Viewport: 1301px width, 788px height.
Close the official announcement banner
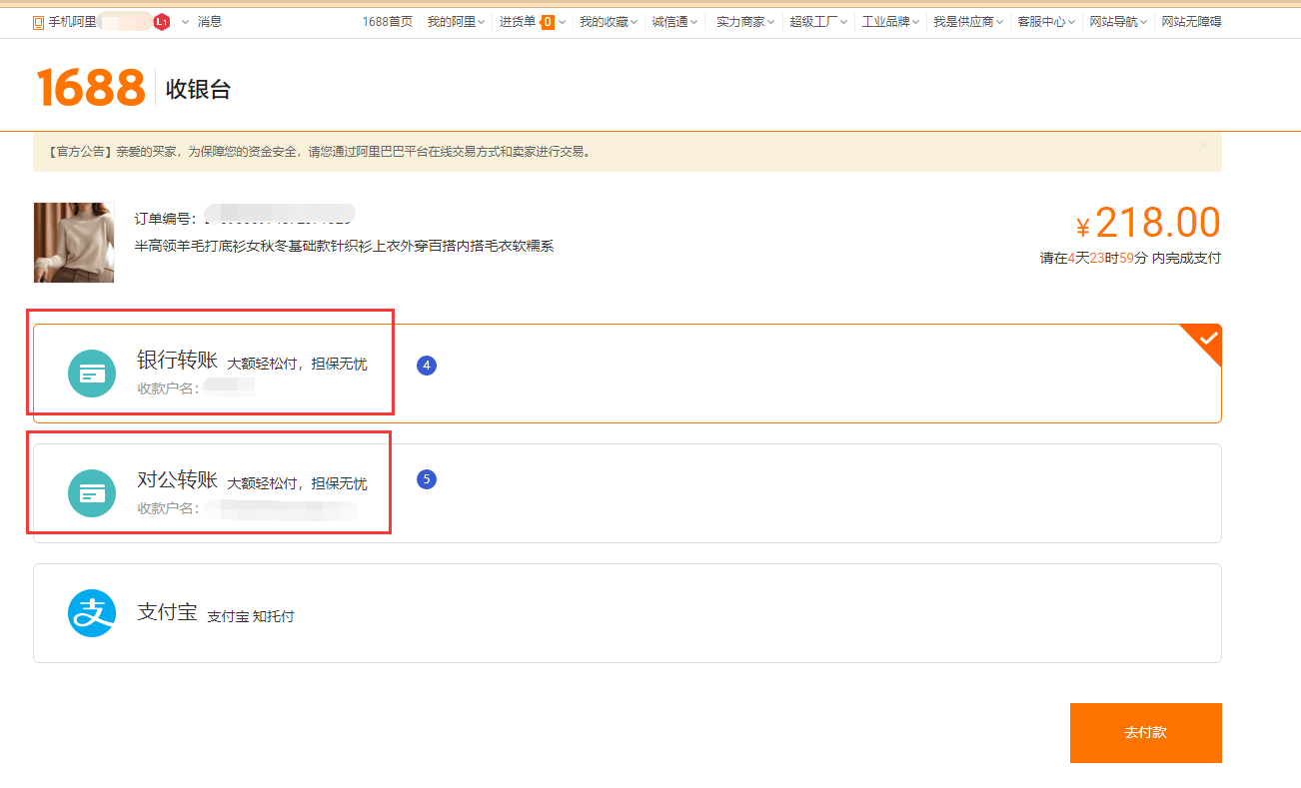[1204, 146]
